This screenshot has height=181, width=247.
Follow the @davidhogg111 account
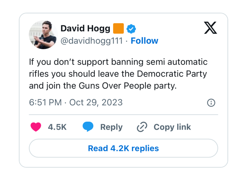(x=144, y=41)
